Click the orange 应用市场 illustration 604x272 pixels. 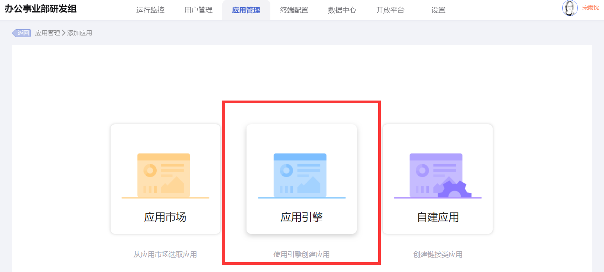pos(165,176)
